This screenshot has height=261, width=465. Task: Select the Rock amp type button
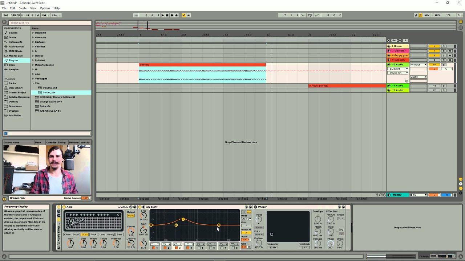click(93, 235)
